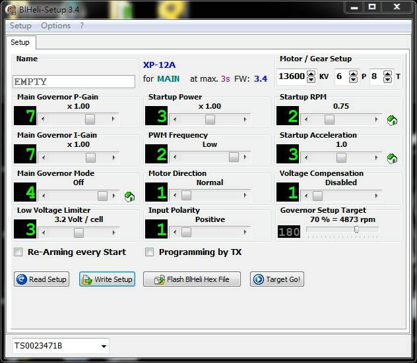Open the TS0023471B device dropdown
417x363 pixels.
pos(104,346)
